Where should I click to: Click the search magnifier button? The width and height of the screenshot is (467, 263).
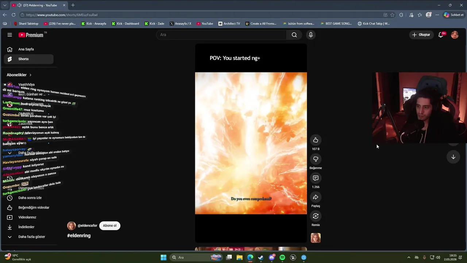294,35
